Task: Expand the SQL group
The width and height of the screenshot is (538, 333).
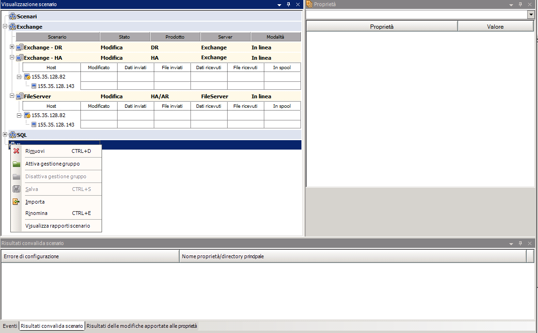Action: 5,135
